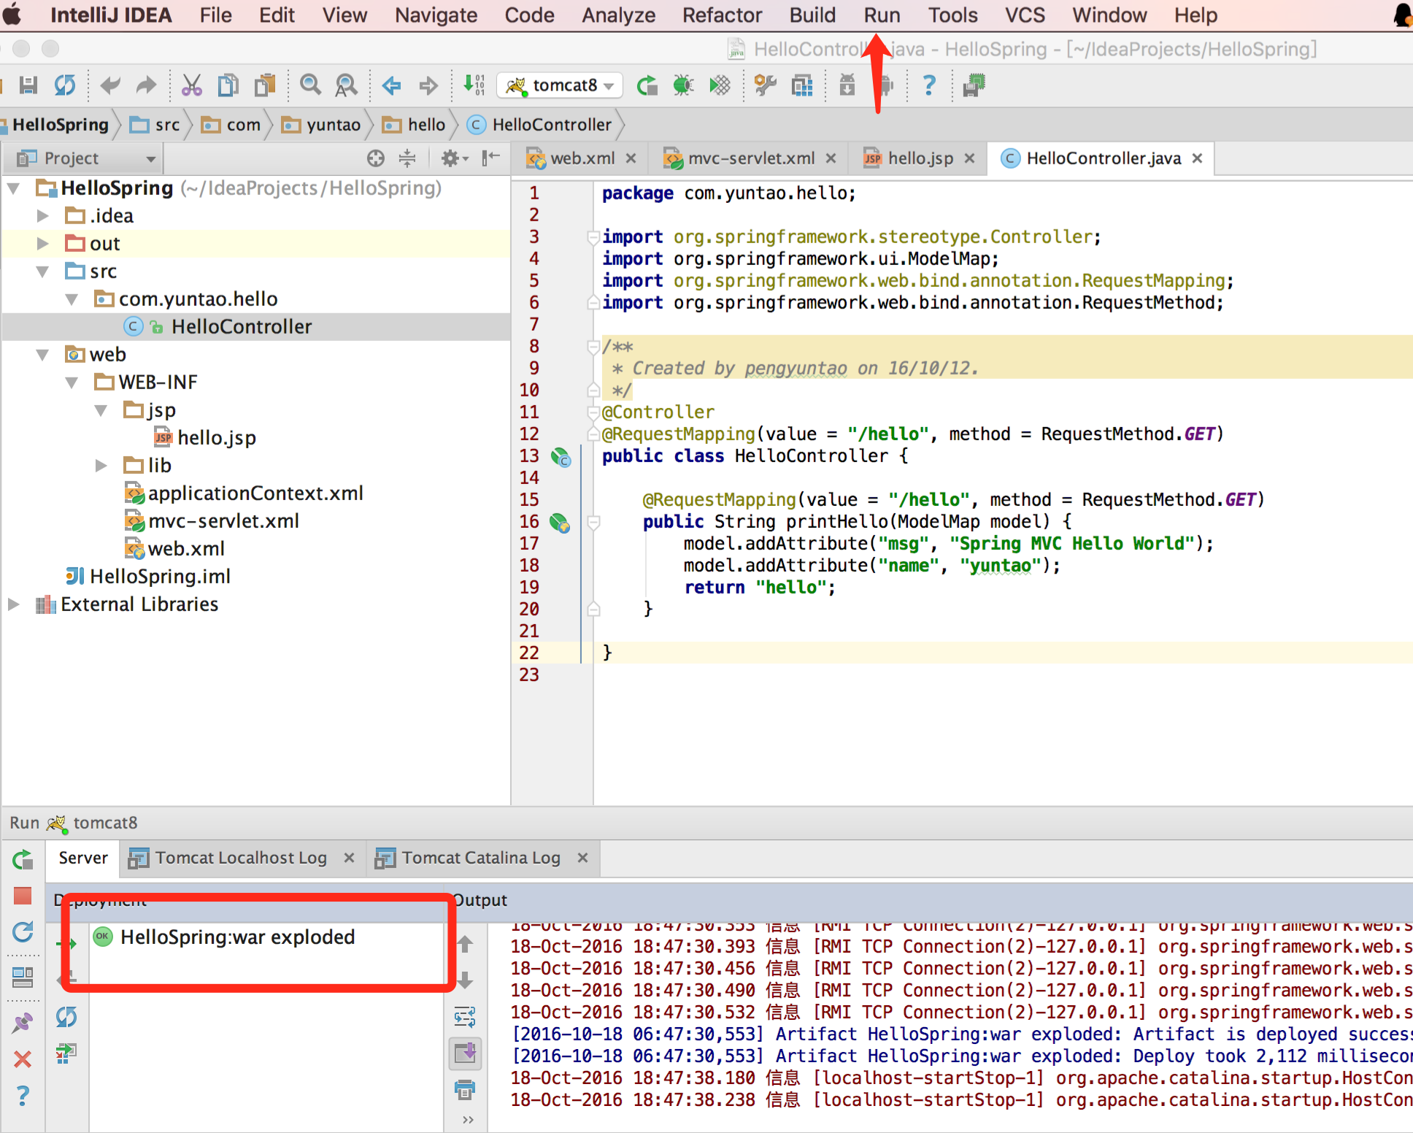The image size is (1413, 1133).
Task: Expand the lib folder
Action: coord(101,466)
